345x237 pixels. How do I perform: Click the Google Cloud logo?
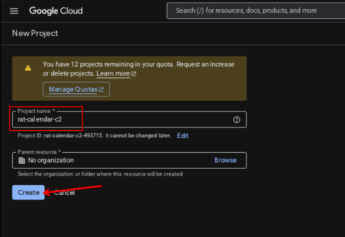[x=56, y=11]
